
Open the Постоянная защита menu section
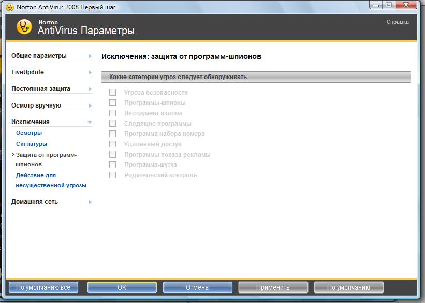pos(41,89)
